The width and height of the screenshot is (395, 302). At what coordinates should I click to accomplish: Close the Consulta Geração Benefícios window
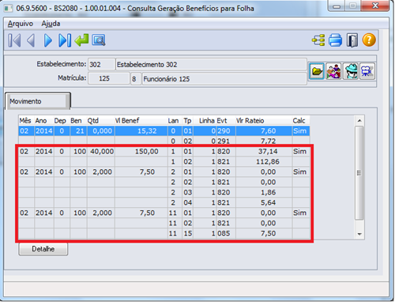[375, 6]
